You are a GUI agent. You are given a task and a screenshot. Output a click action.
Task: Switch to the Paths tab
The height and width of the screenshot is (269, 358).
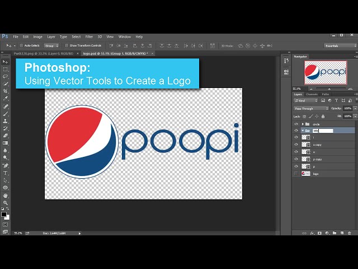326,94
